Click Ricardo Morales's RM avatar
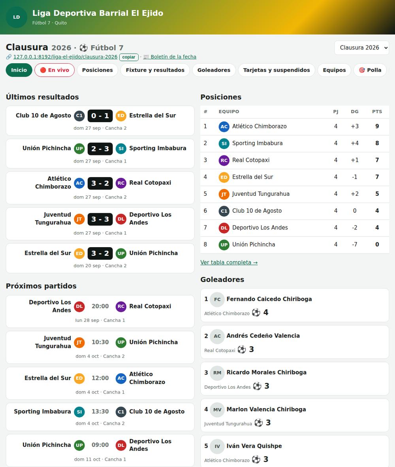The width and height of the screenshot is (395, 467). pyautogui.click(x=217, y=372)
